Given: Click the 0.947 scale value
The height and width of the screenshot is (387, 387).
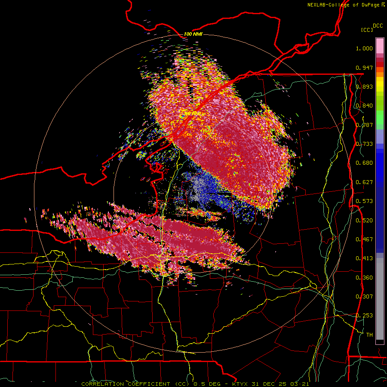Looking at the screenshot, I should (x=364, y=68).
